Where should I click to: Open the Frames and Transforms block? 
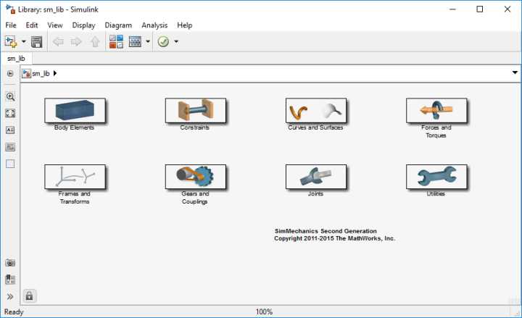click(x=75, y=177)
